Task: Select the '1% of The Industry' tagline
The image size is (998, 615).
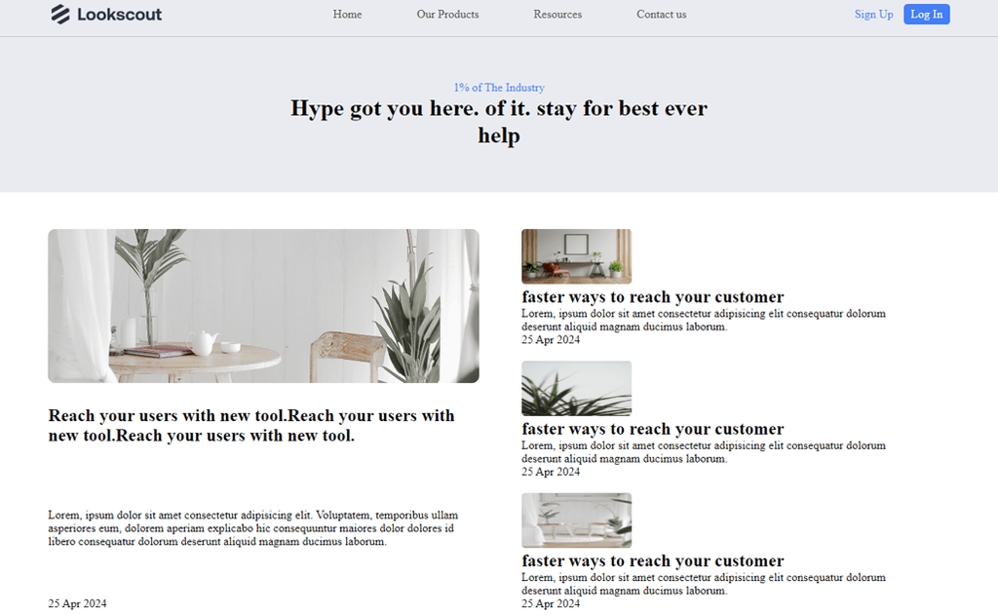Action: point(499,87)
